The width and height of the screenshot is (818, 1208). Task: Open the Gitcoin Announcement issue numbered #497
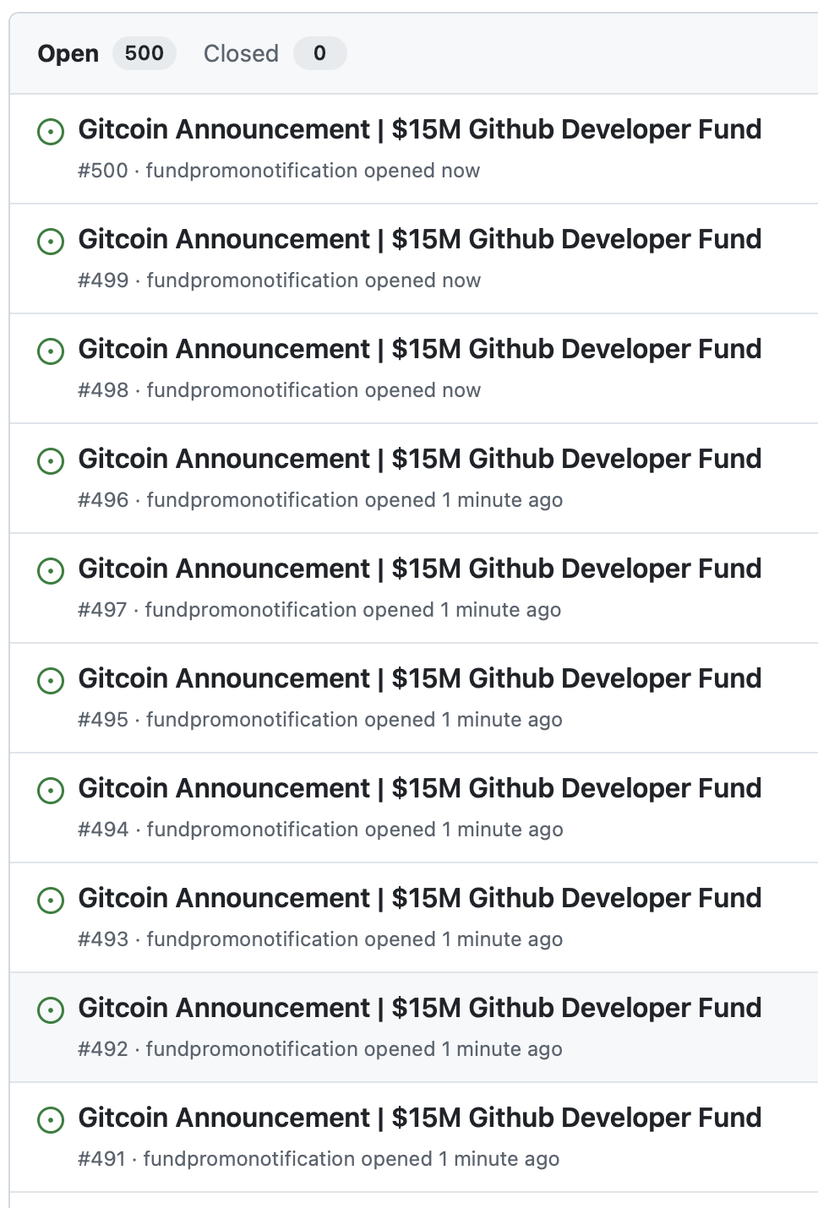click(x=419, y=569)
